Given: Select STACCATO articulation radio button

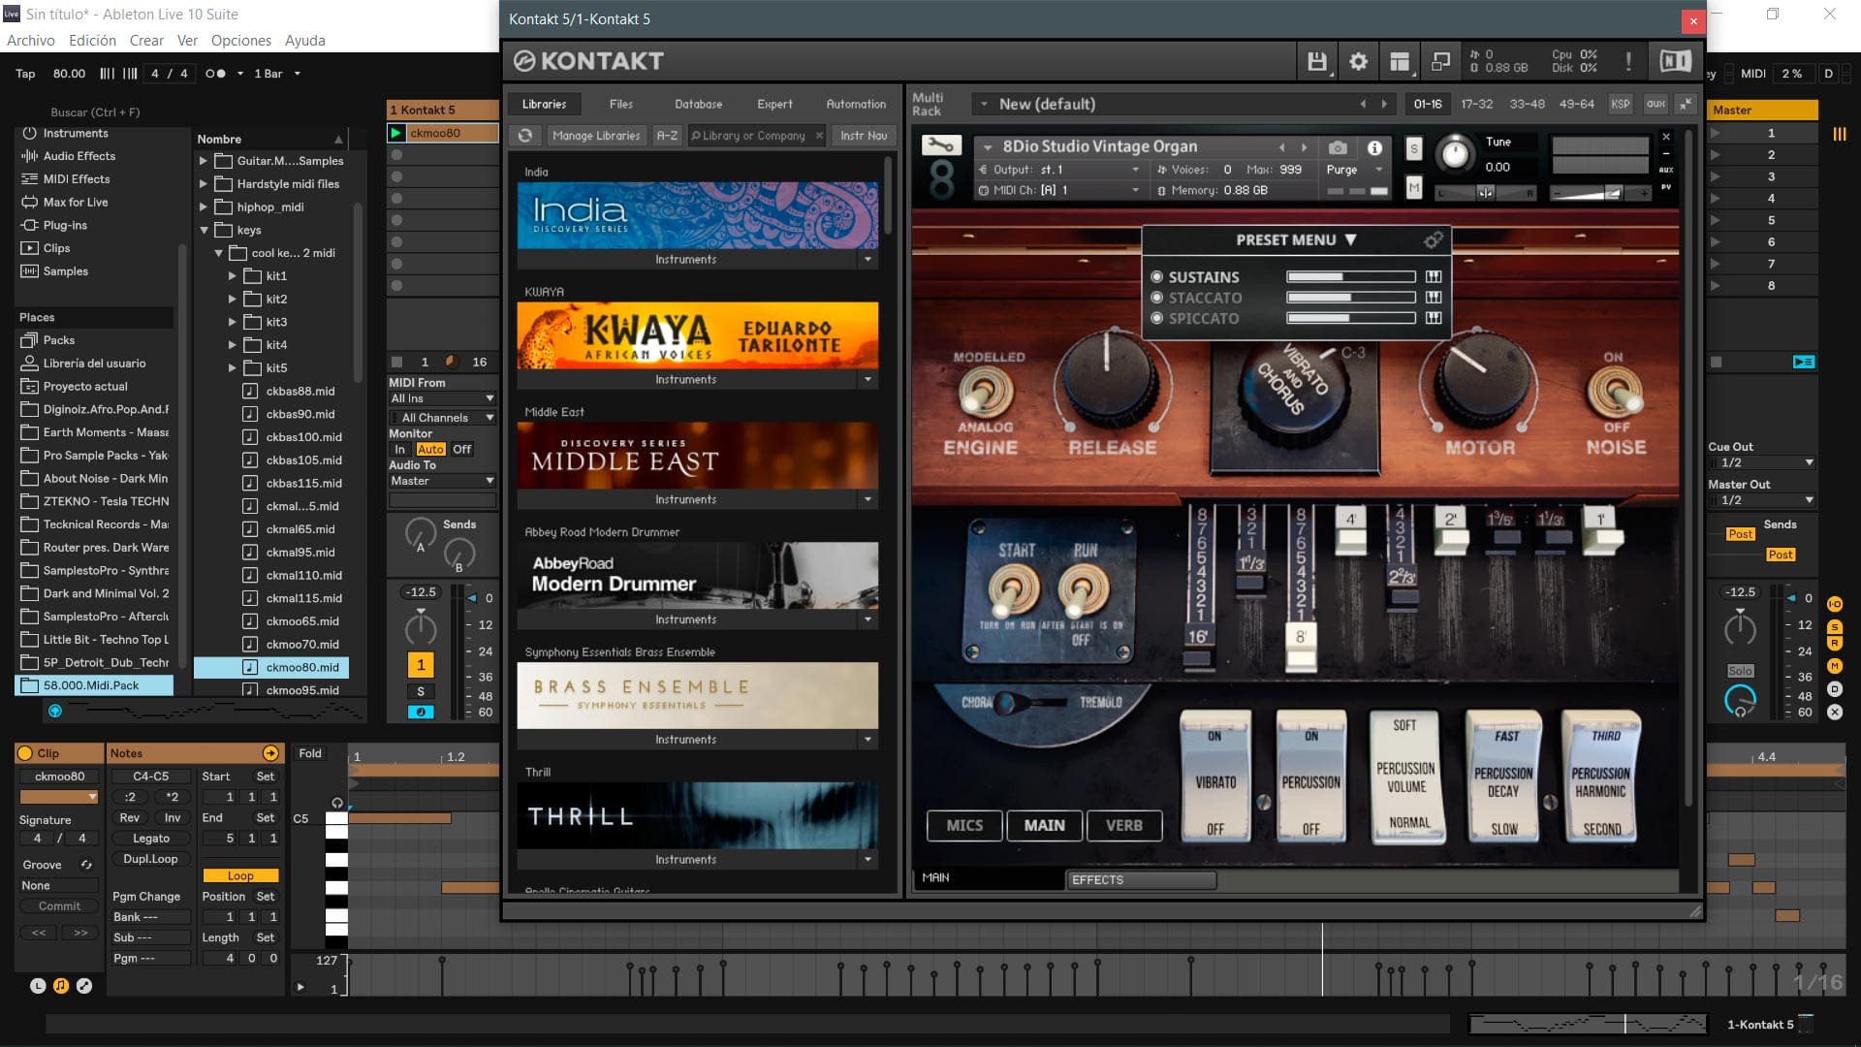Looking at the screenshot, I should pyautogui.click(x=1156, y=298).
